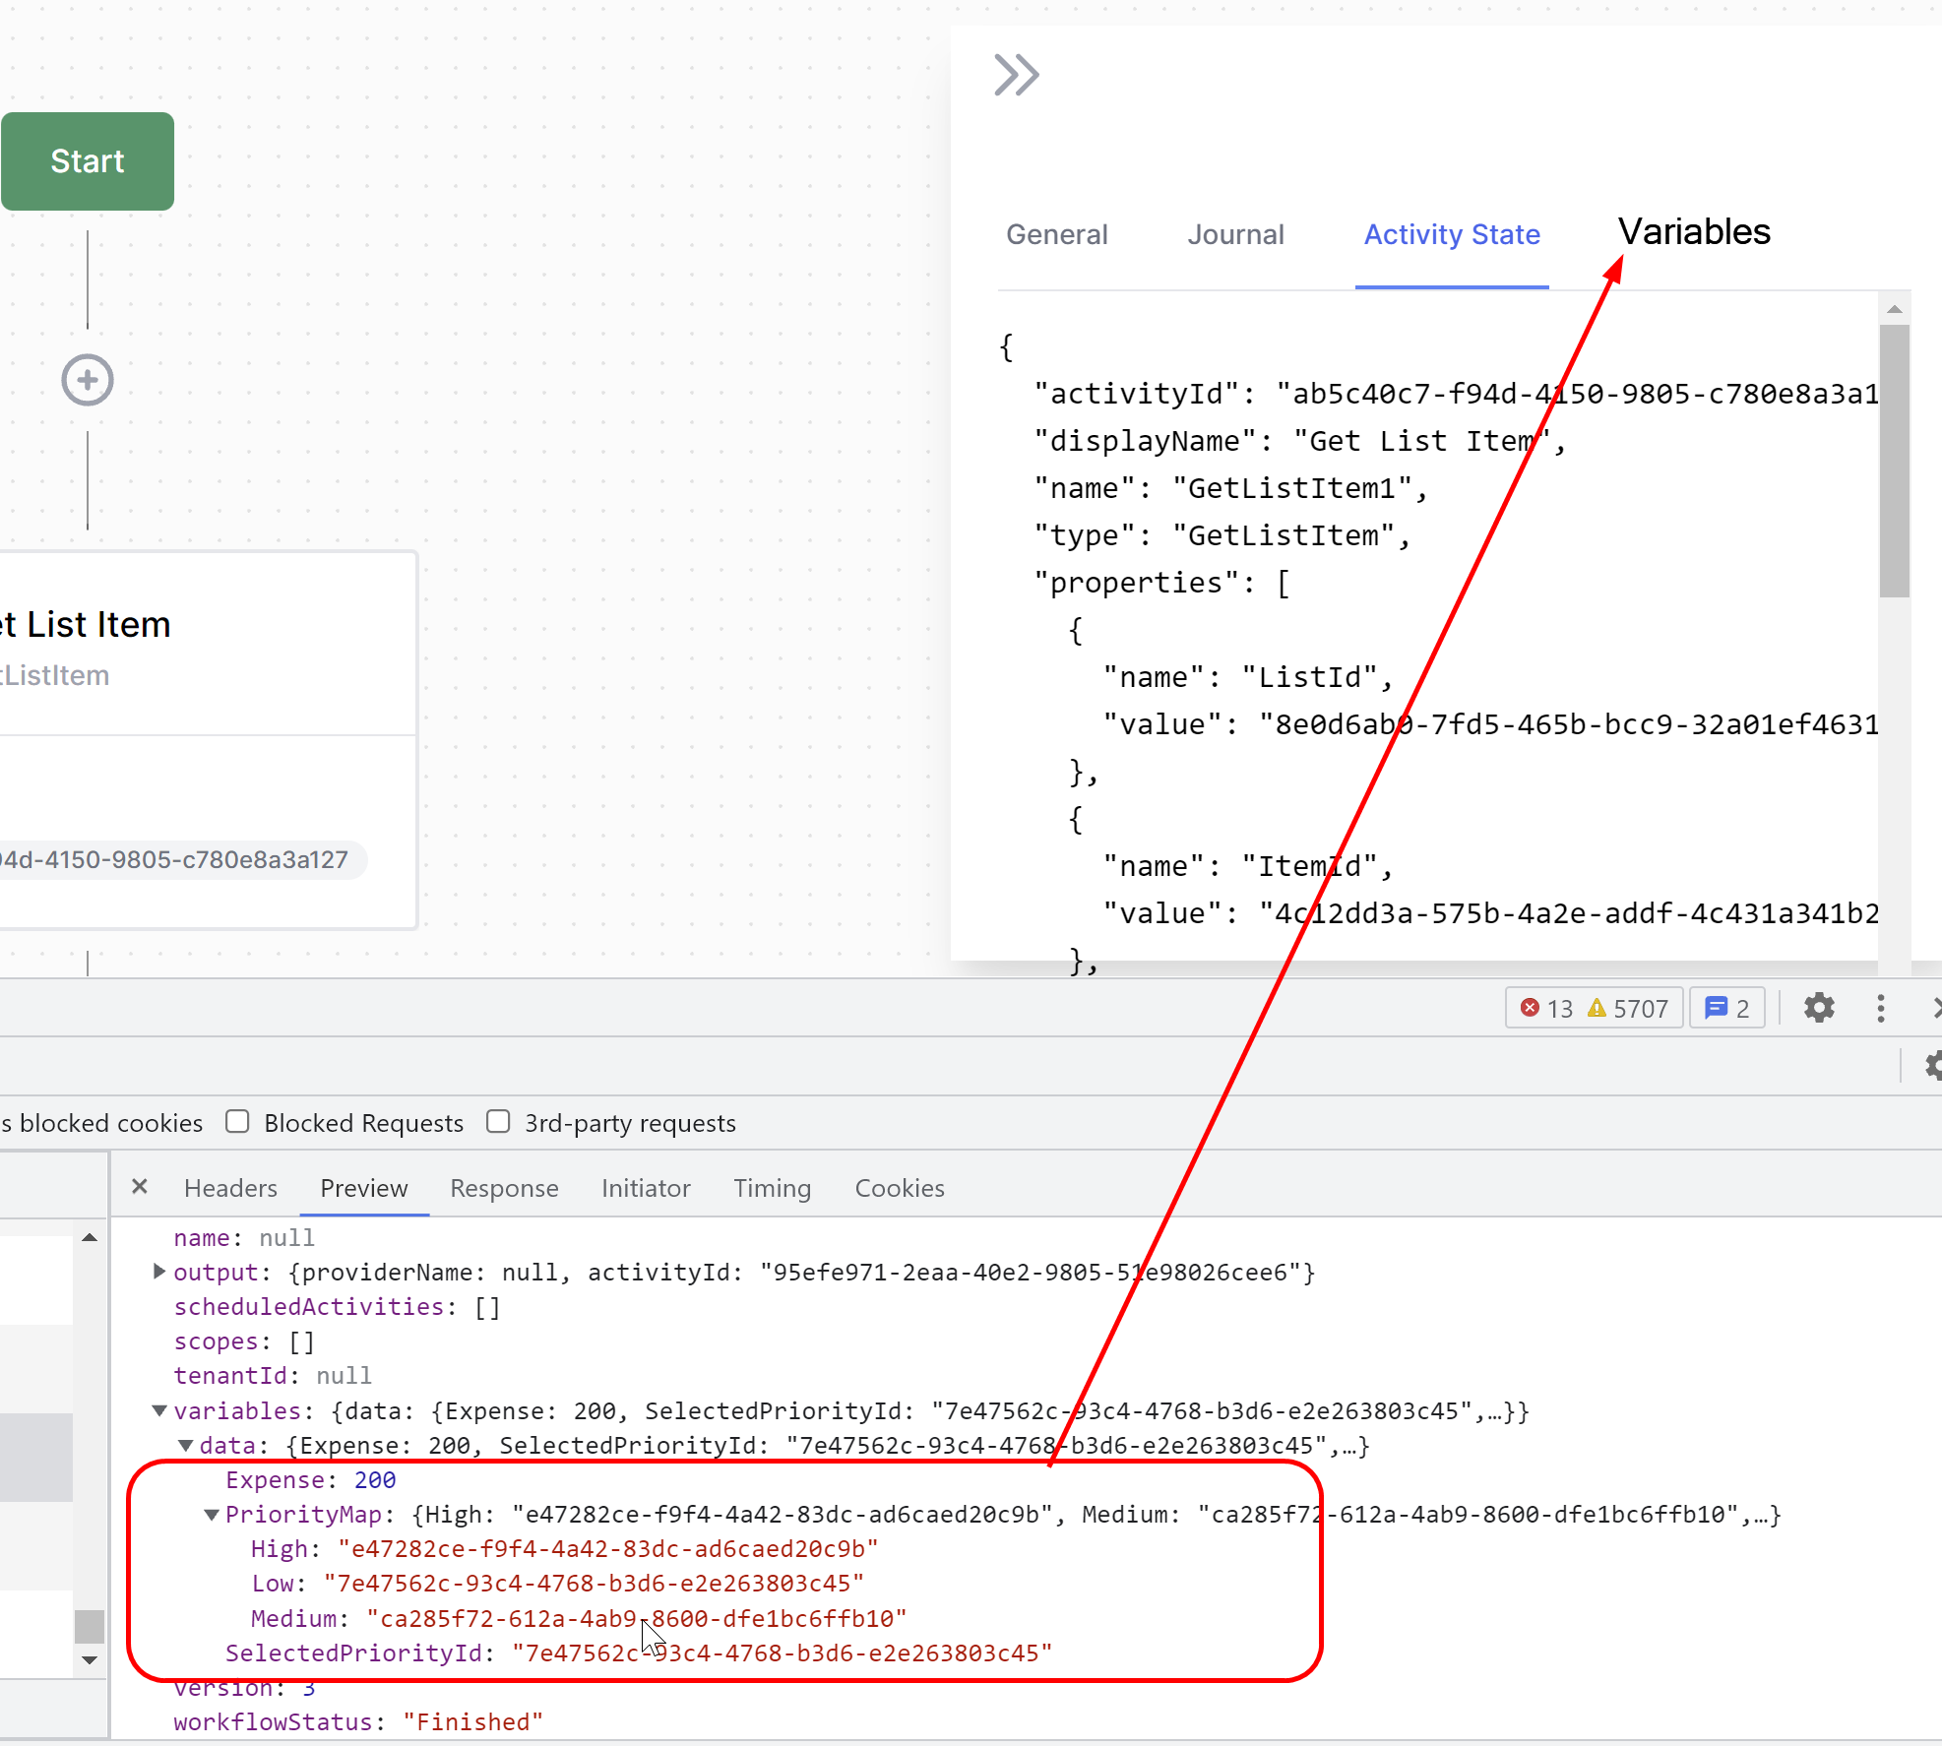Screen dimensions: 1942x1746
Task: Switch to the Journal tab
Action: click(1235, 234)
